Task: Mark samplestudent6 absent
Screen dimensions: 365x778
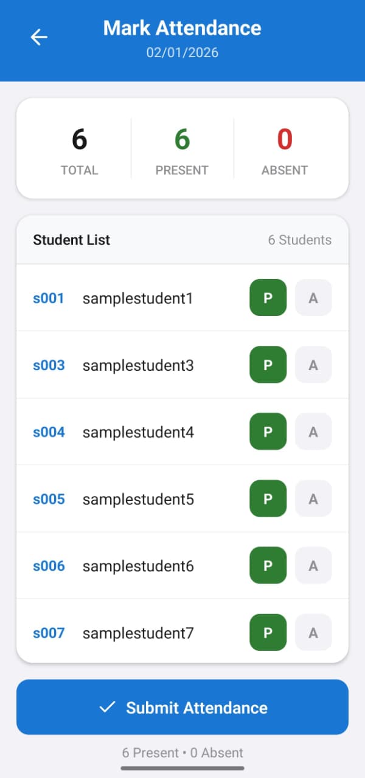Action: point(313,565)
